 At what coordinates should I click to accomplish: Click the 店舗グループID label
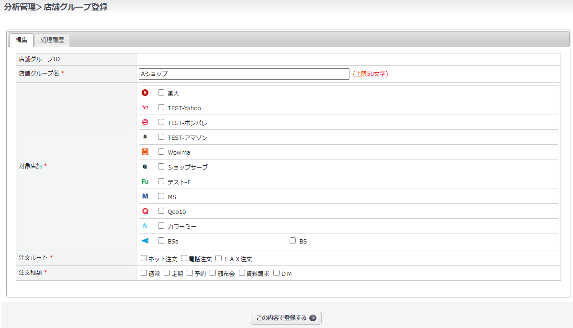coord(39,59)
